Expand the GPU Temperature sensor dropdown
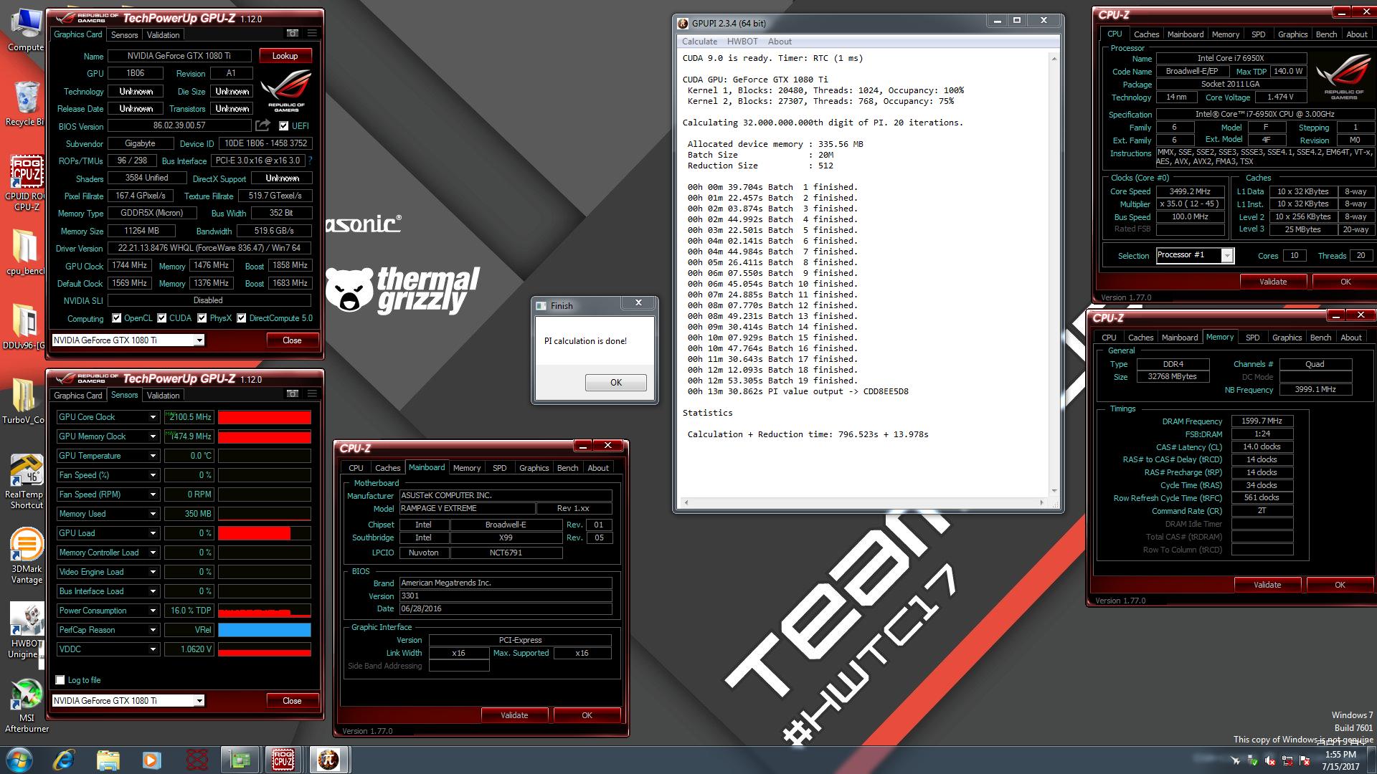The height and width of the screenshot is (774, 1377). click(x=153, y=456)
